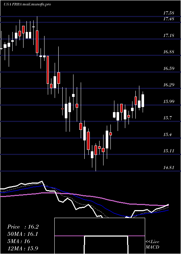Viewport: 181px width, 254px height.
Task: Select the 16.29 price level label
Action: pyautogui.click(x=169, y=85)
